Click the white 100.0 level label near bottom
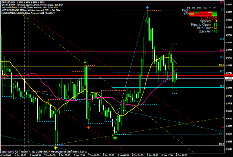 point(221,144)
